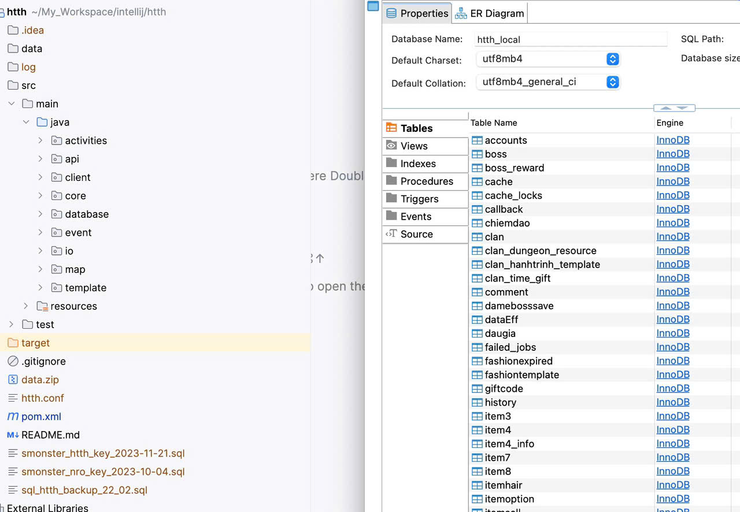Click the README.md markdown file icon
The height and width of the screenshot is (512, 740).
pyautogui.click(x=13, y=435)
